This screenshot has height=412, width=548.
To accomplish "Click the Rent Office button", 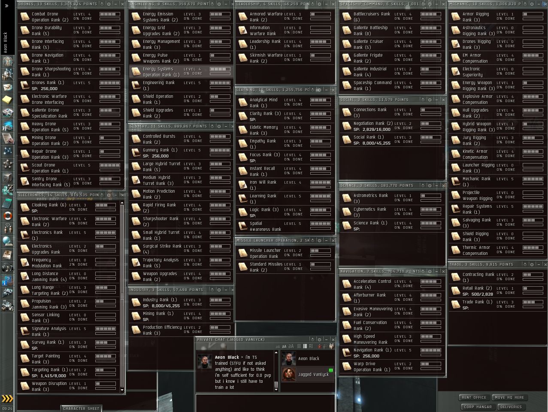I will (474, 397).
